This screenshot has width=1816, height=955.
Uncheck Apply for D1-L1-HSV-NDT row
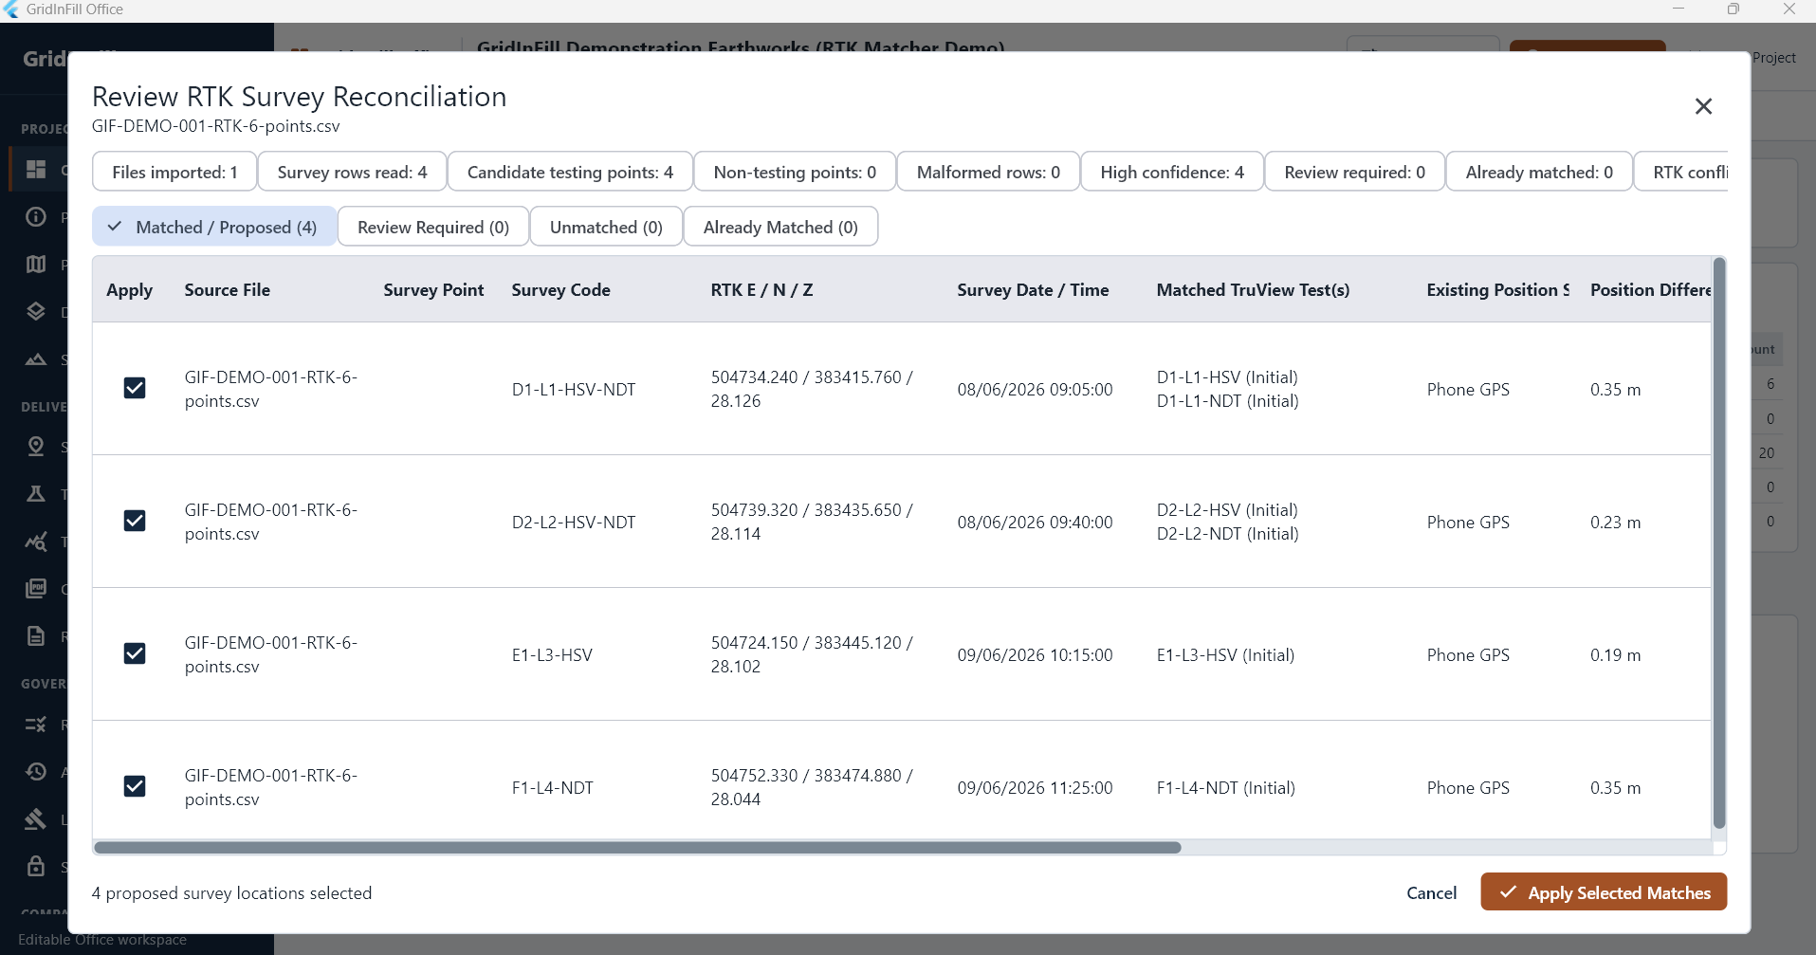pyautogui.click(x=135, y=388)
